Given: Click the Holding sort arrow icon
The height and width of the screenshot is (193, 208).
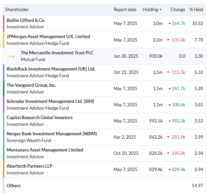Looking at the screenshot, I should tap(160, 10).
